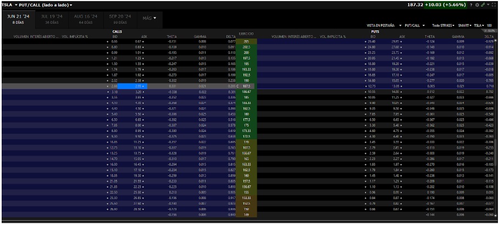Sort by calls THETA column header
The width and height of the screenshot is (499, 225).
(x=171, y=36)
